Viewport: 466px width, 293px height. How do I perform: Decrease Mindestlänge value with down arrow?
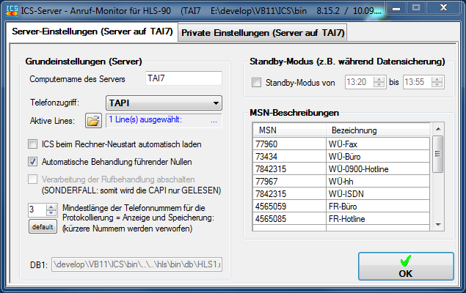[x=51, y=213]
